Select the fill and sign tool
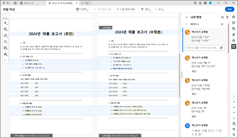238x138 pixels. point(5,54)
